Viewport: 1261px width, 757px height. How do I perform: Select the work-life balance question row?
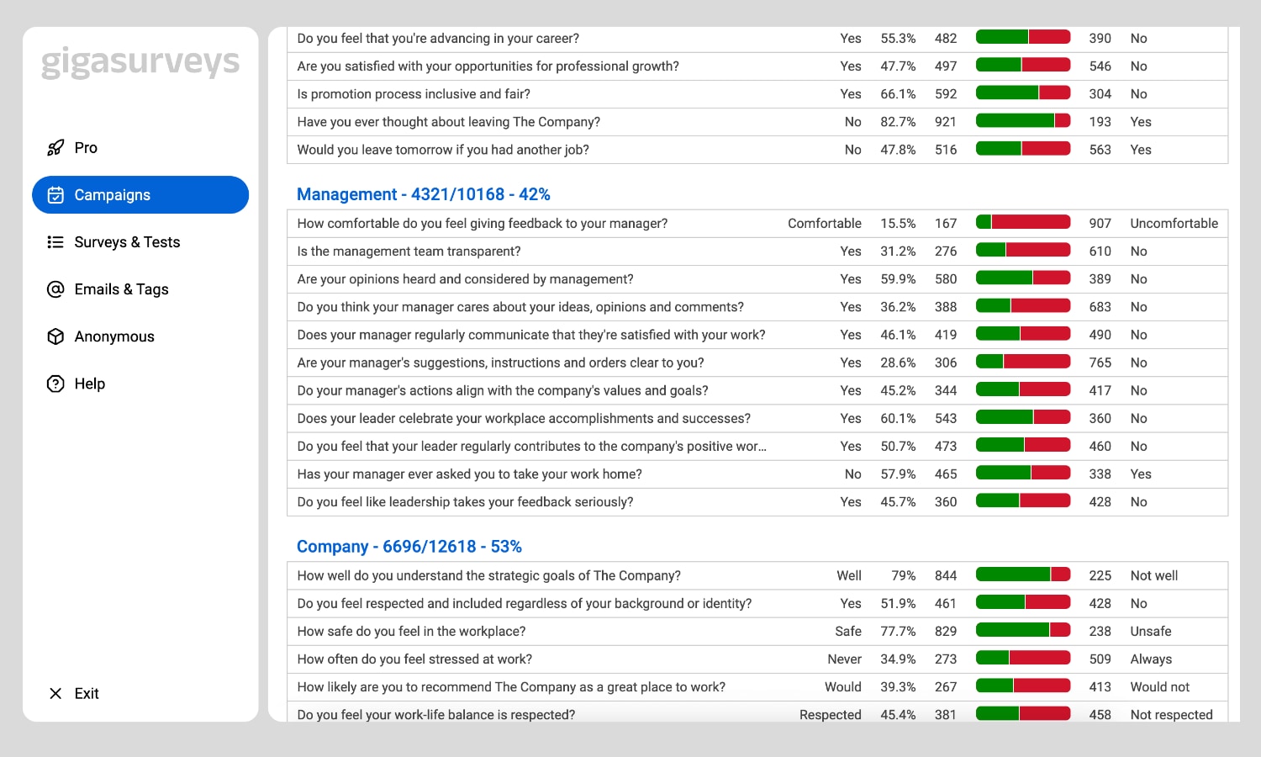[435, 714]
